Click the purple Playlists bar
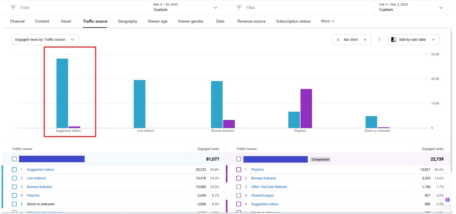The image size is (456, 214). (306, 109)
